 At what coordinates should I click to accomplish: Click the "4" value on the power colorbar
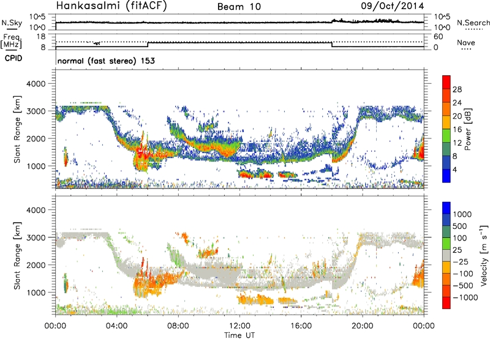pos(455,169)
